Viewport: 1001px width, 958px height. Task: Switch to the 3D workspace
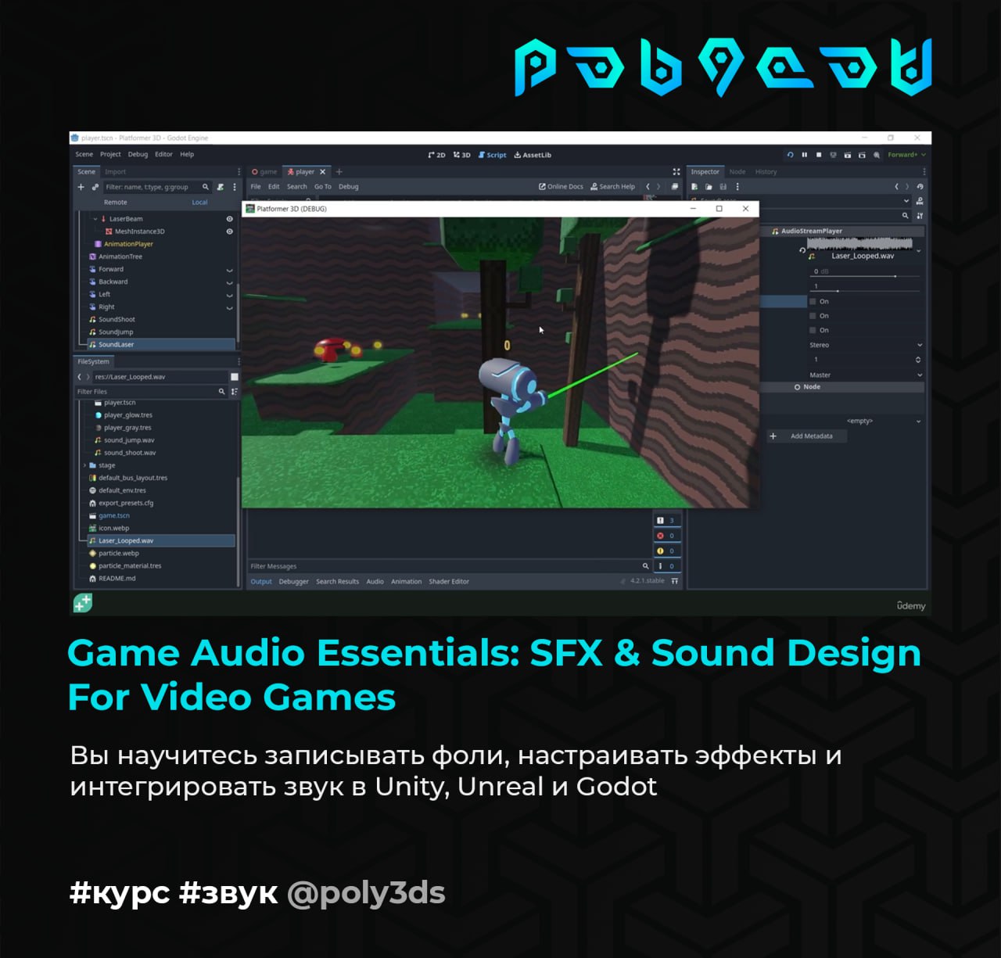462,155
